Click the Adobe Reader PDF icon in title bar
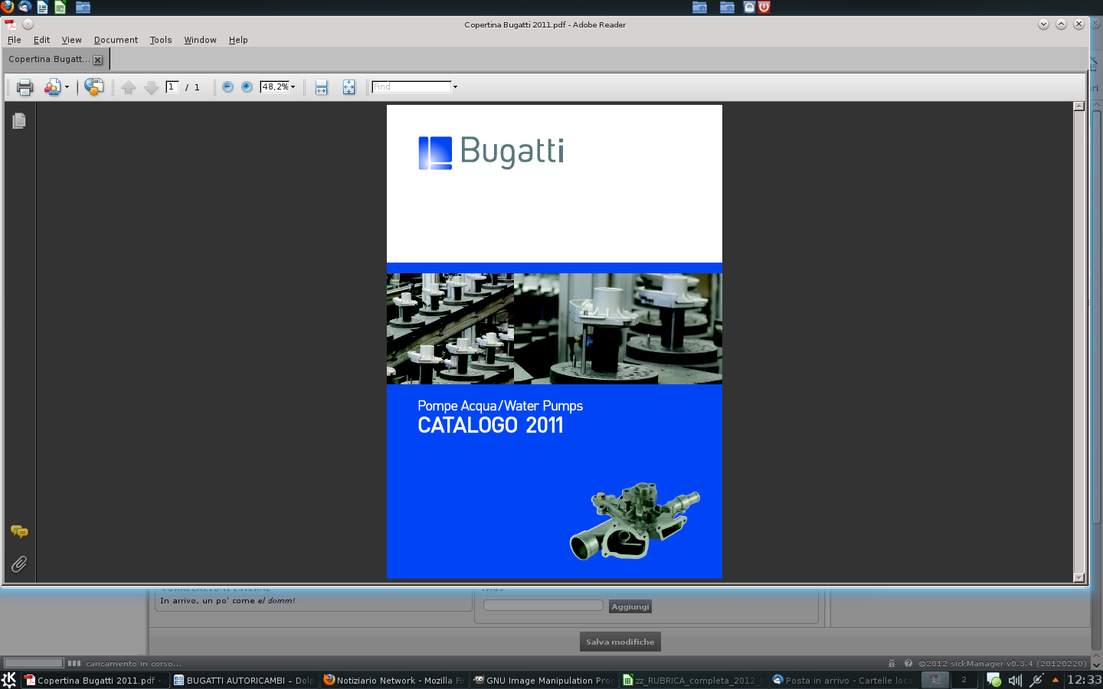This screenshot has width=1103, height=689. pyautogui.click(x=10, y=24)
